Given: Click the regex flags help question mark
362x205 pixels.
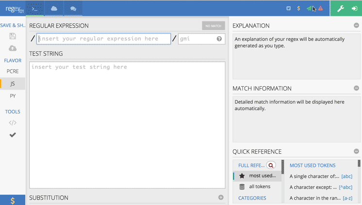Looking at the screenshot, I should (219, 39).
